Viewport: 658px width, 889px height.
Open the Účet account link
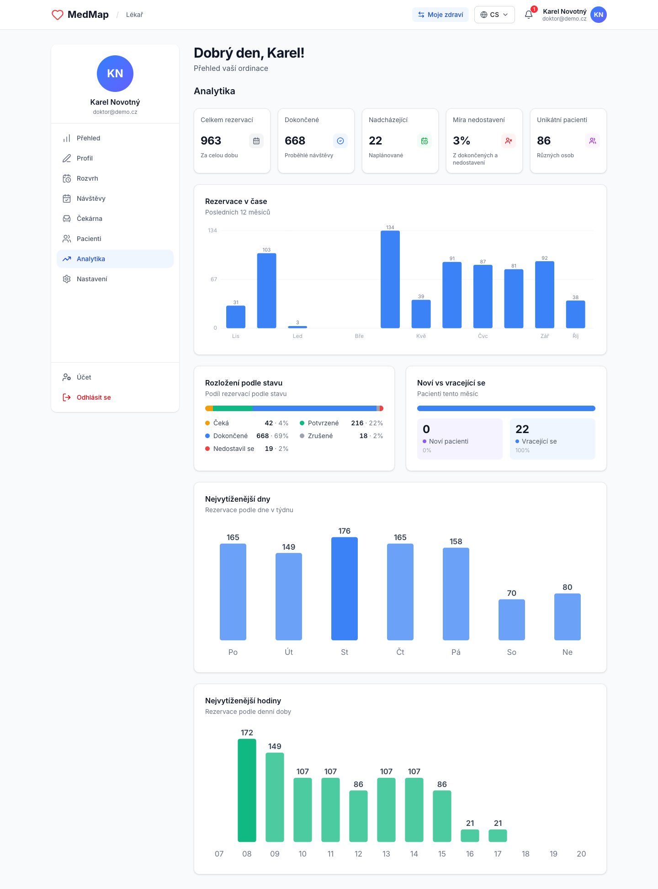click(115, 377)
